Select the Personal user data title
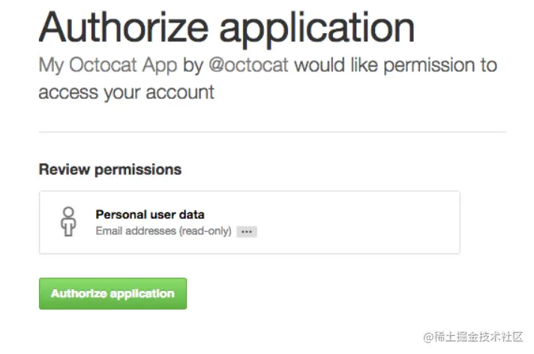 [x=150, y=214]
